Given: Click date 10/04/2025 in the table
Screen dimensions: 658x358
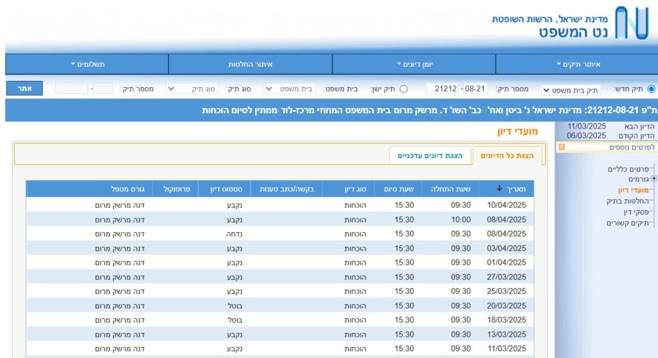Looking at the screenshot, I should tap(506, 205).
